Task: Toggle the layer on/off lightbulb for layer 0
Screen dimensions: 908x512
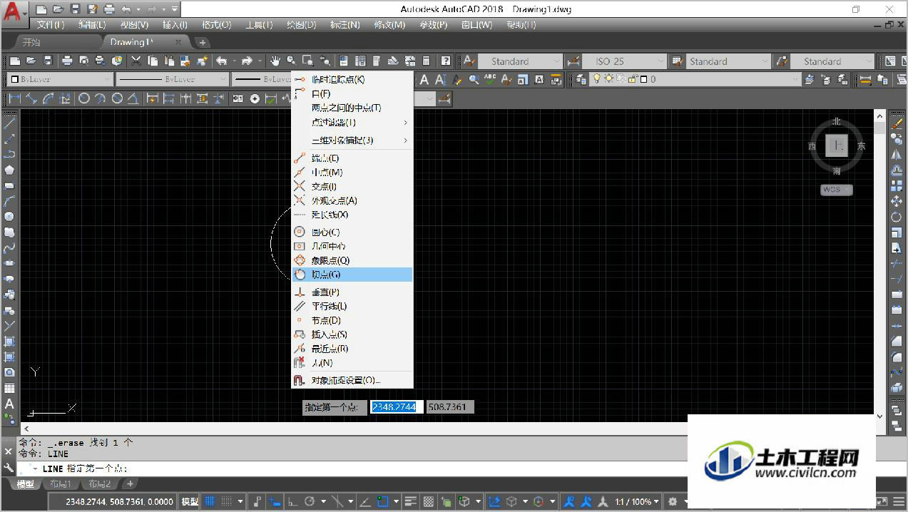Action: click(x=597, y=80)
